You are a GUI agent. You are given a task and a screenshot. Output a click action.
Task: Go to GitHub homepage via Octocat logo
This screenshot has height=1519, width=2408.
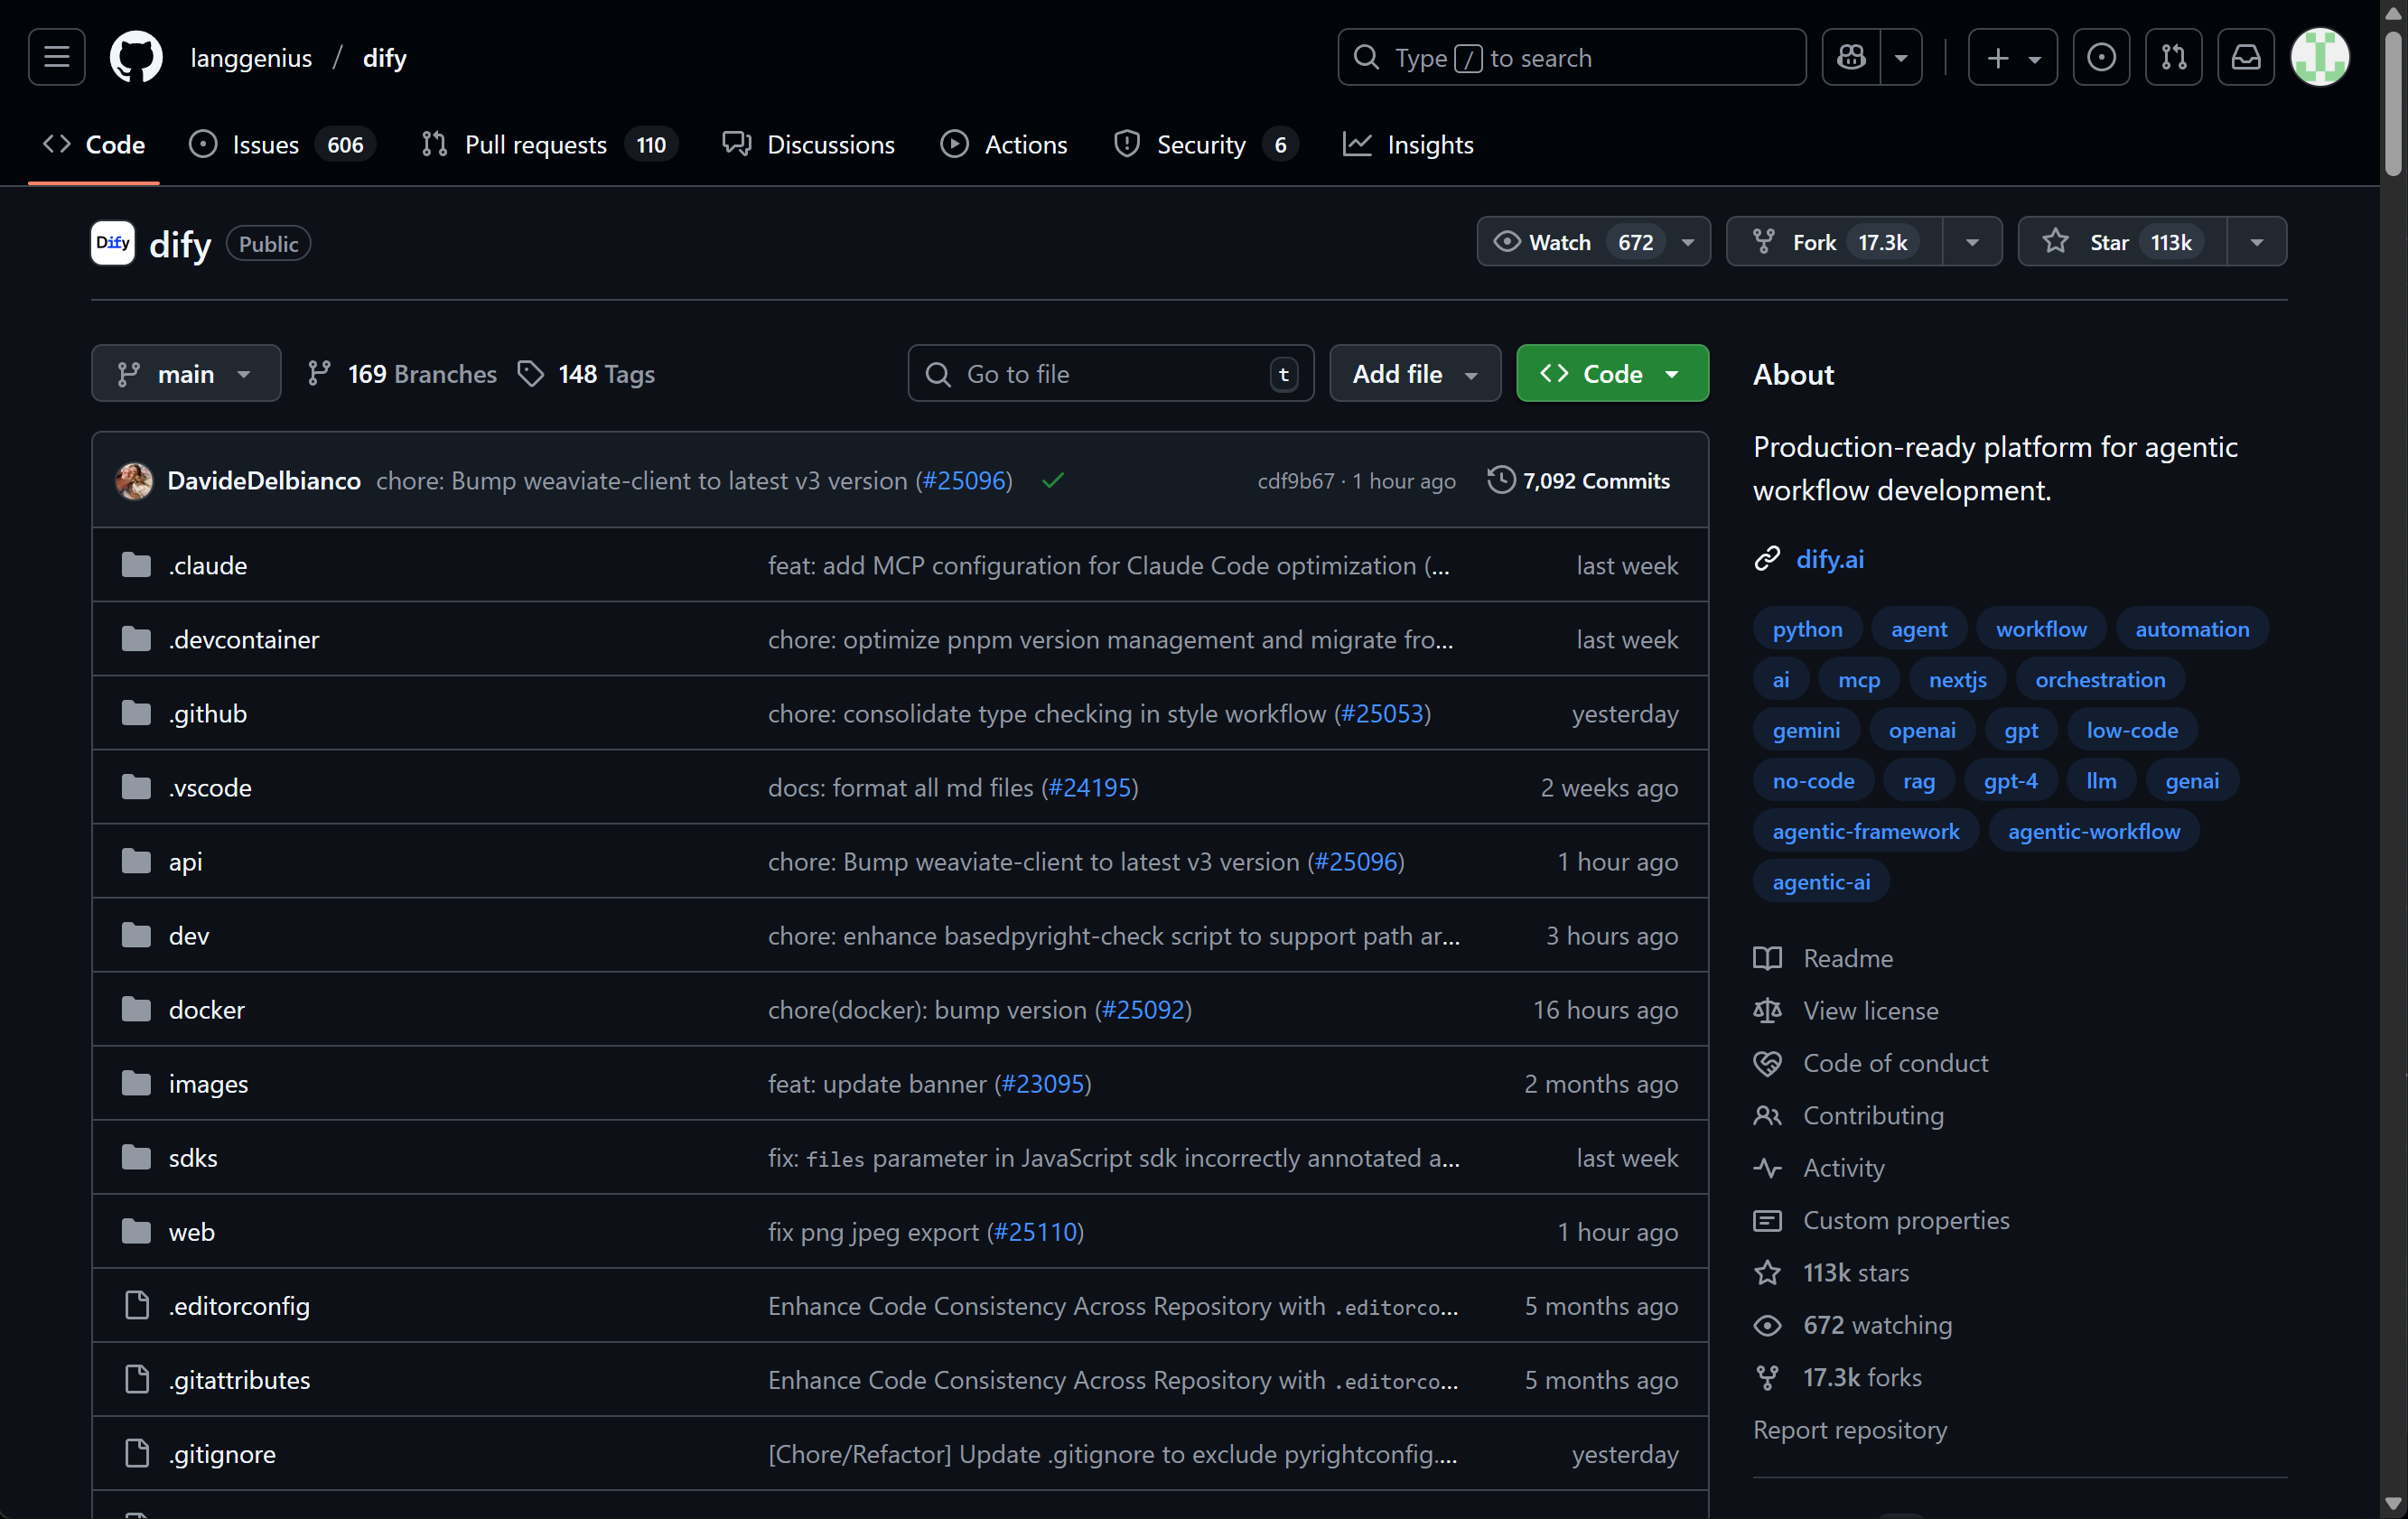tap(136, 57)
